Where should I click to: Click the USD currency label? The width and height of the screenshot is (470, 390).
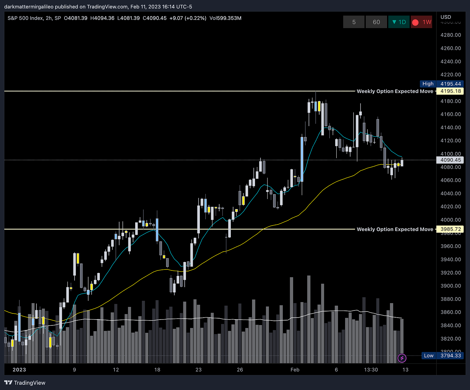click(x=446, y=17)
